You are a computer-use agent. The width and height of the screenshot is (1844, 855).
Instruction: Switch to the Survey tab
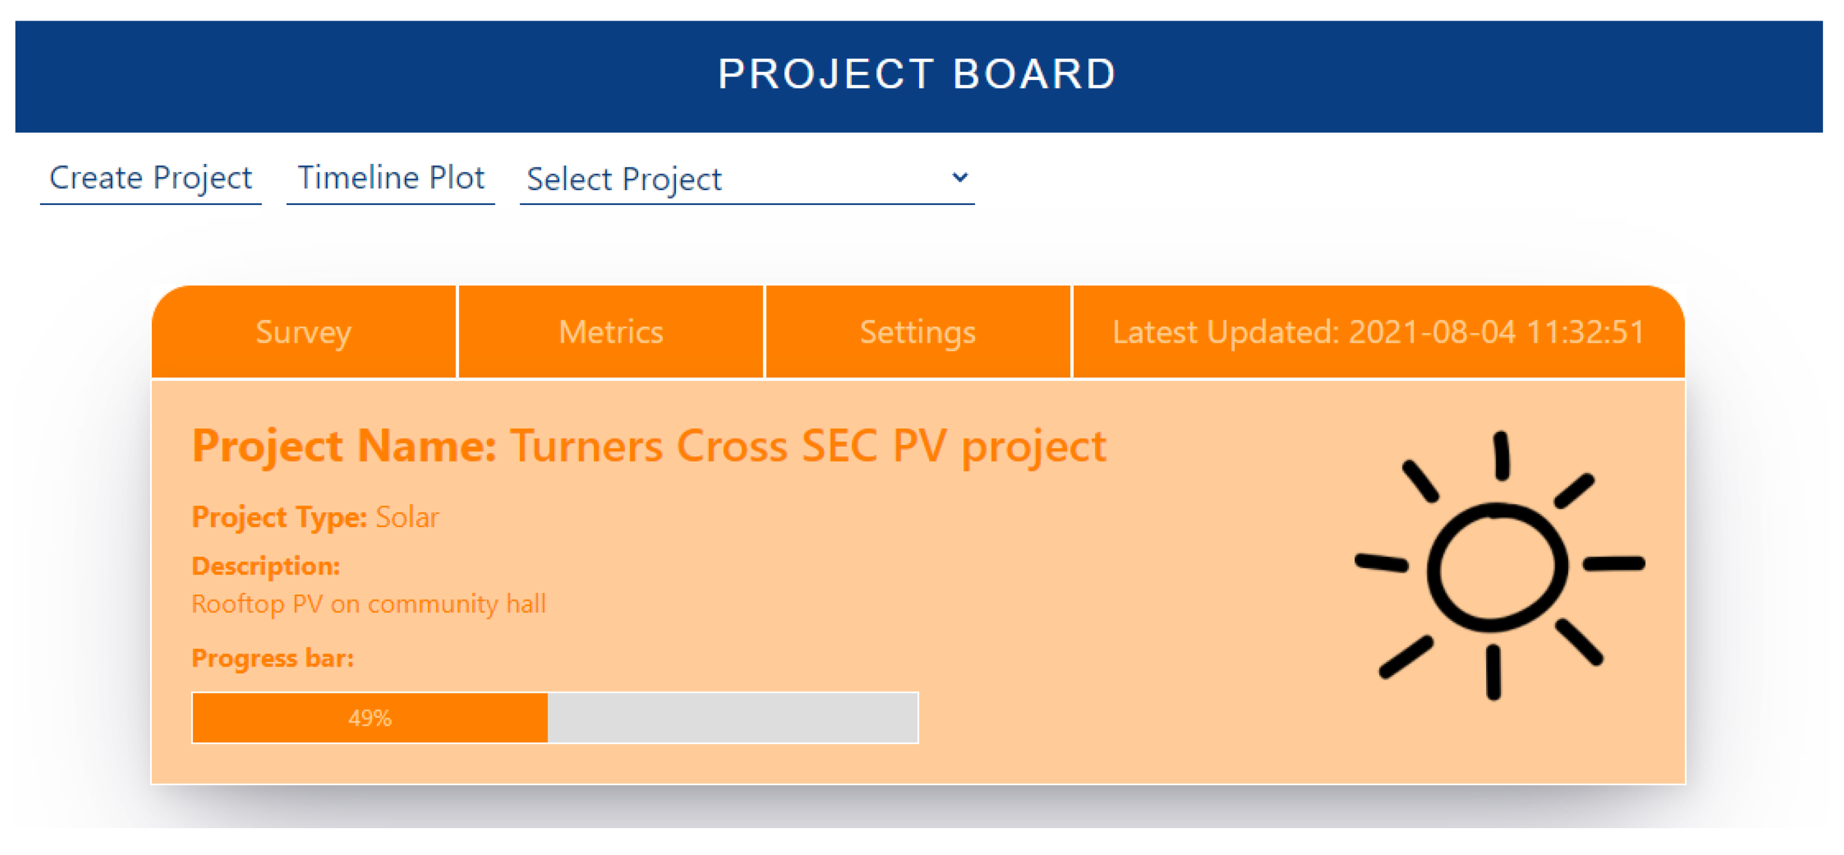[x=304, y=332]
